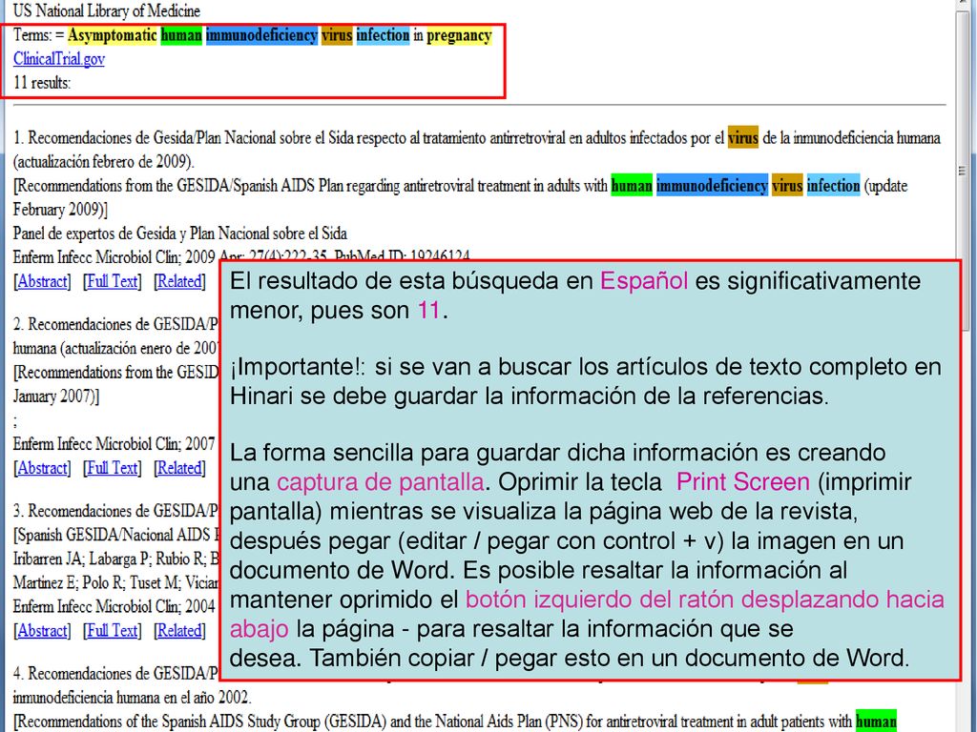Open Abstract link for result 1
The width and height of the screenshot is (977, 732).
pos(42,281)
